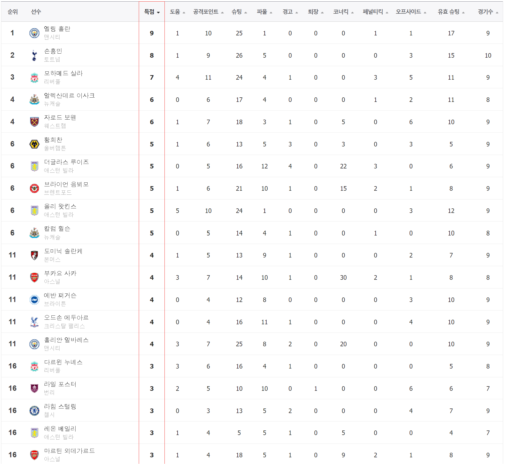Sort table by 경고 column
Screen dimensions: 505x464
tap(290, 12)
